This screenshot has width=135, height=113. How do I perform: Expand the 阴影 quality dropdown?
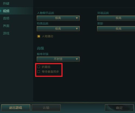(116, 29)
